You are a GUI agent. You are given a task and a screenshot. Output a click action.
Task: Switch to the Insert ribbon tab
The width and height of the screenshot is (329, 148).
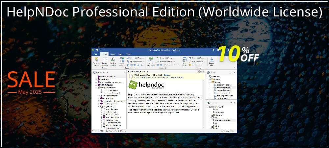120,54
